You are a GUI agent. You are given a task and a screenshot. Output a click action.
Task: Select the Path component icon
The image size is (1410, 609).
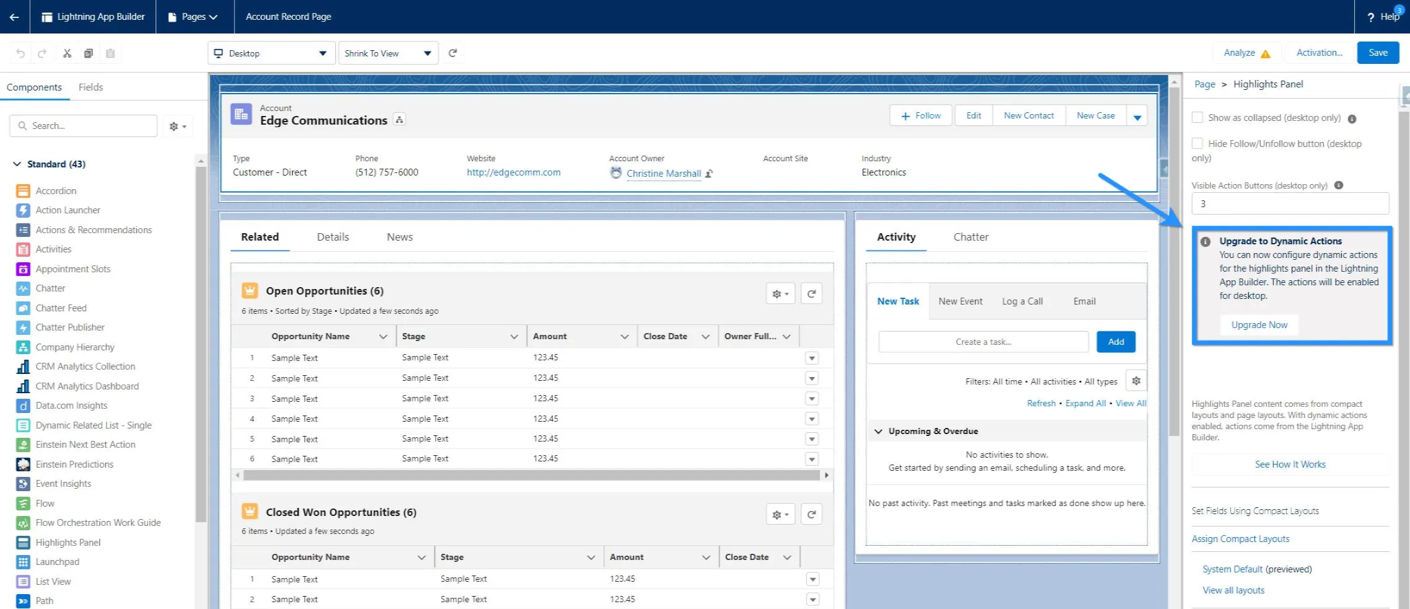pos(23,601)
